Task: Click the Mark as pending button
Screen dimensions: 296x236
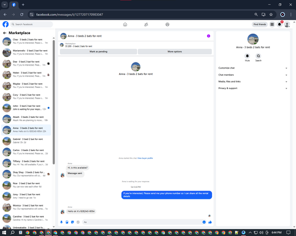Action: [98, 51]
